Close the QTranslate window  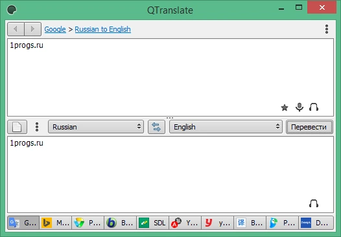322,8
